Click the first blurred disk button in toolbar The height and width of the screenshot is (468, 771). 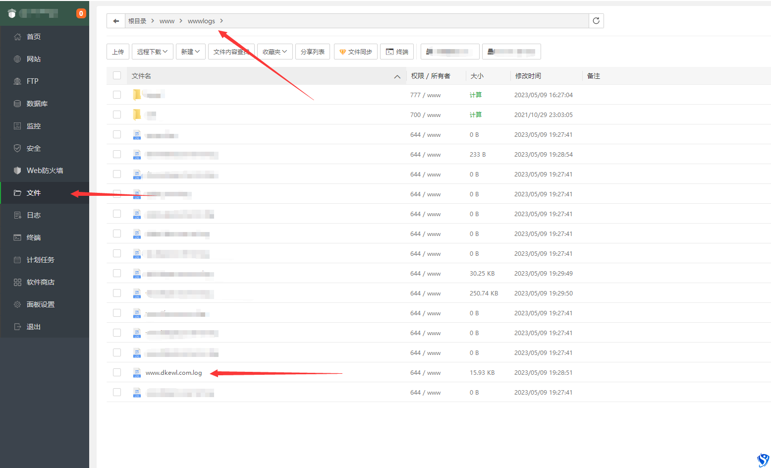(x=450, y=52)
